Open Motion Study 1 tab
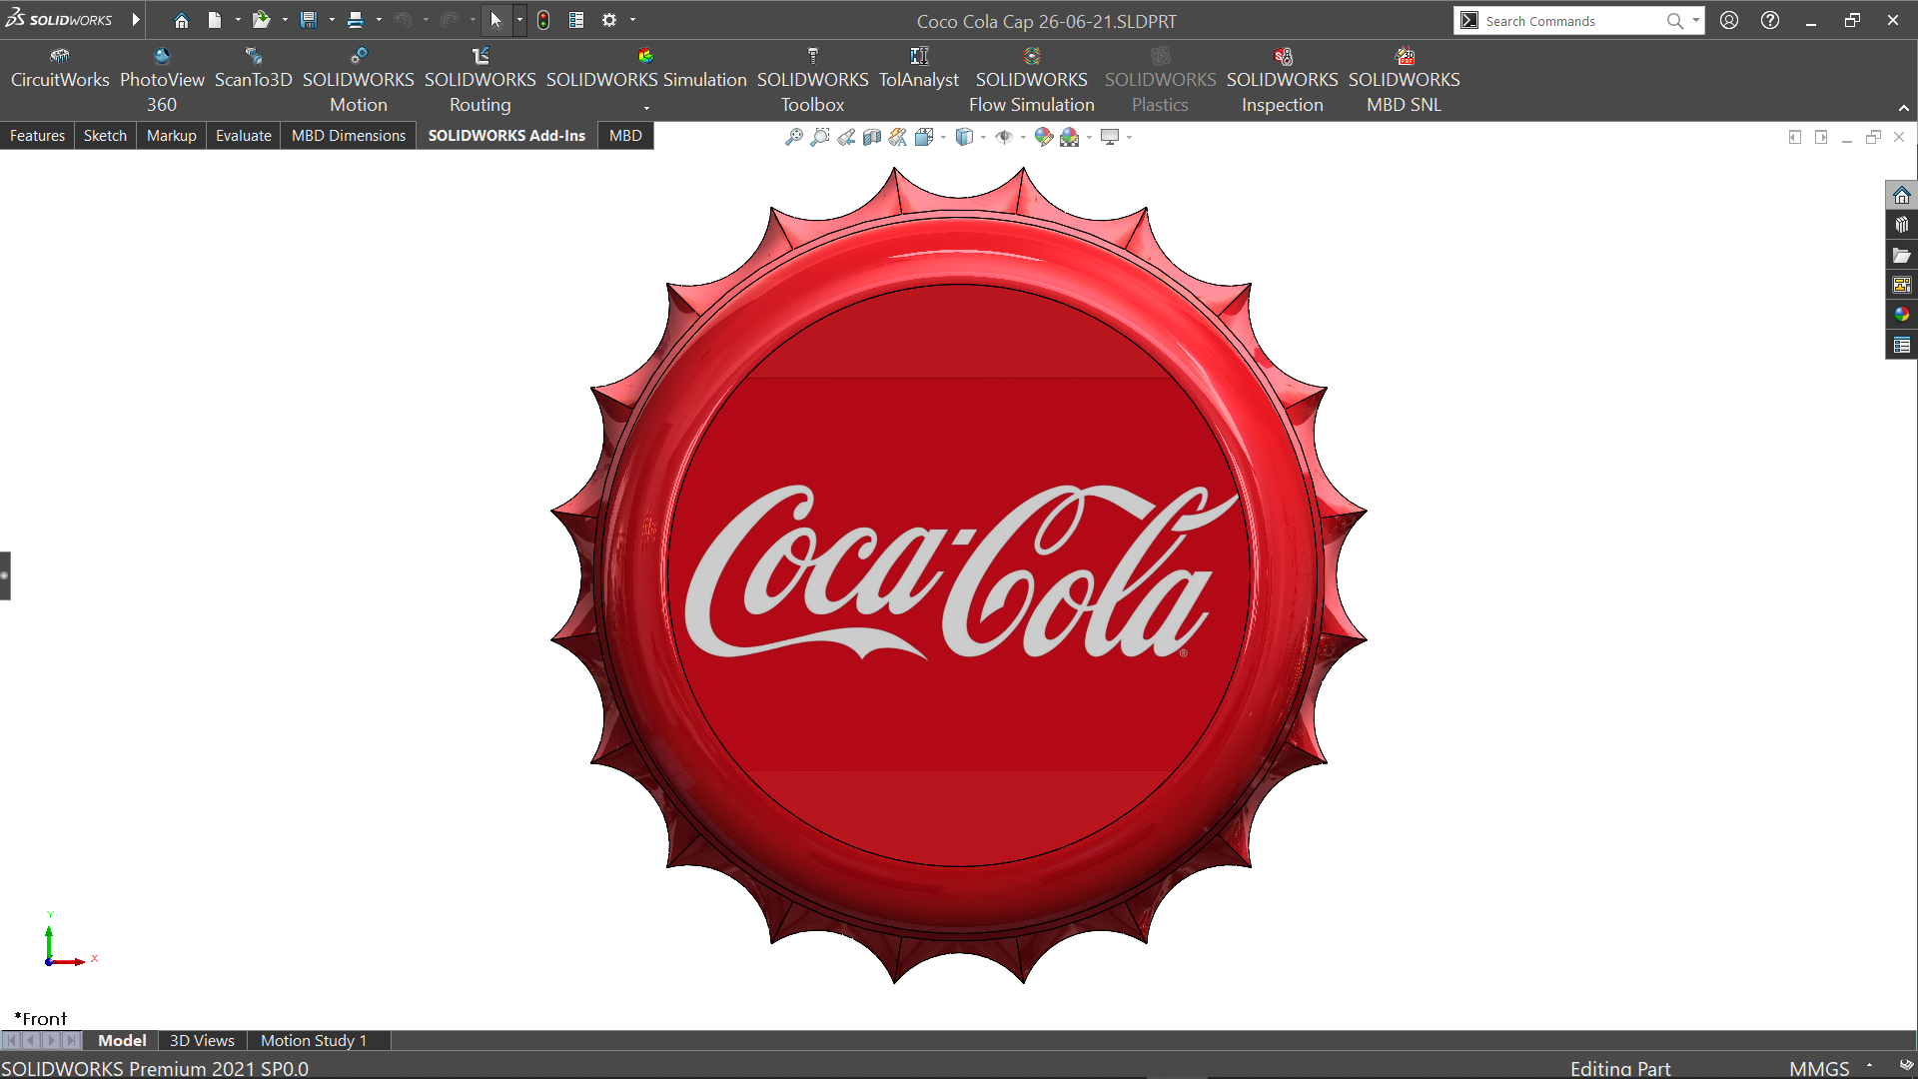Image resolution: width=1918 pixels, height=1079 pixels. click(x=314, y=1041)
